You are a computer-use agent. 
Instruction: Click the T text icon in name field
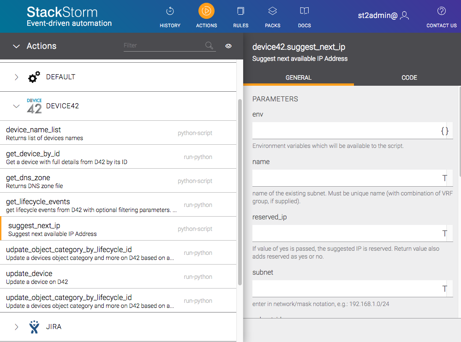(445, 178)
